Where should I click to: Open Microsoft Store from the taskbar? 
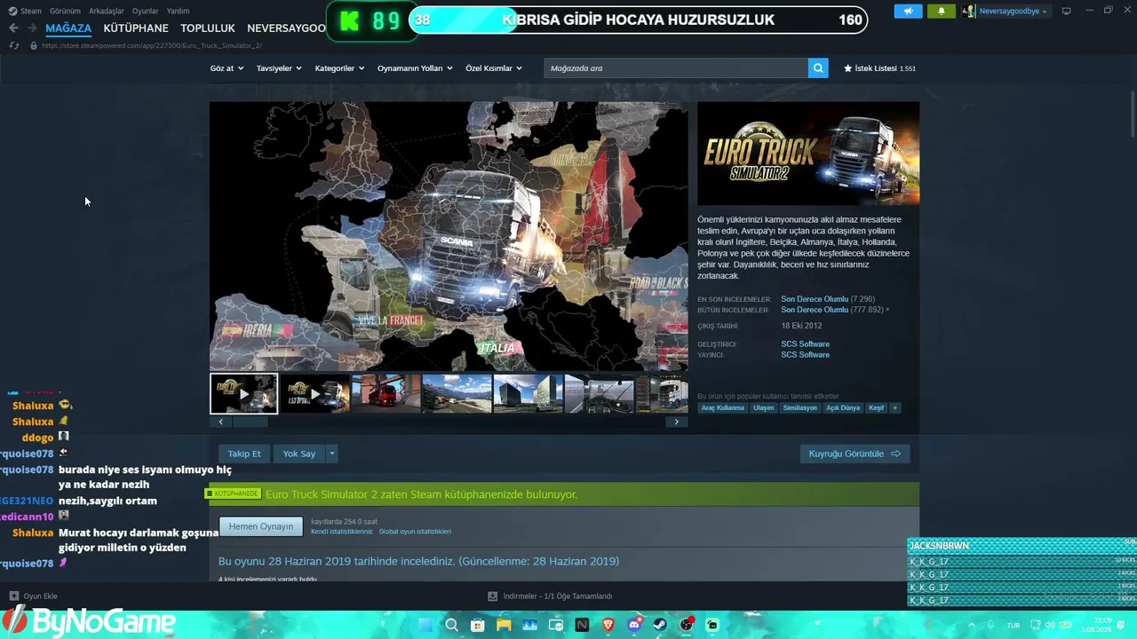click(x=477, y=625)
